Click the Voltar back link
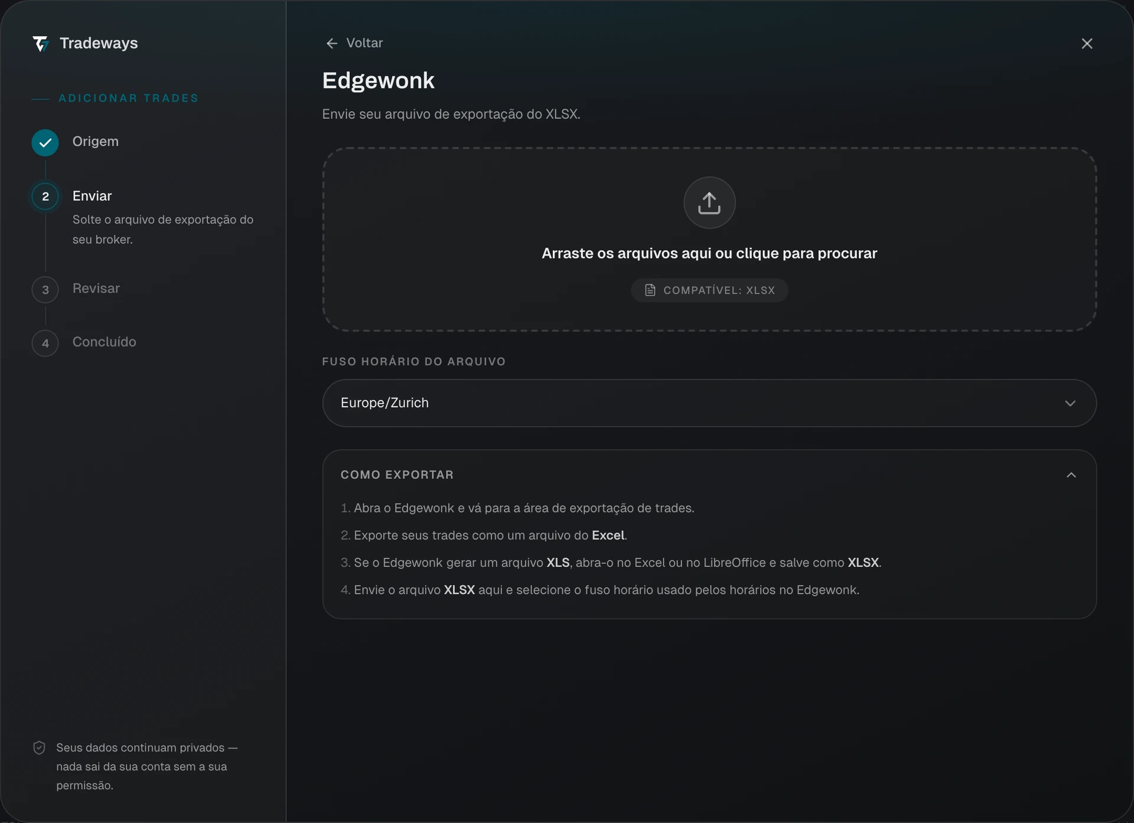Screen dimensions: 1134x823 click(x=354, y=43)
